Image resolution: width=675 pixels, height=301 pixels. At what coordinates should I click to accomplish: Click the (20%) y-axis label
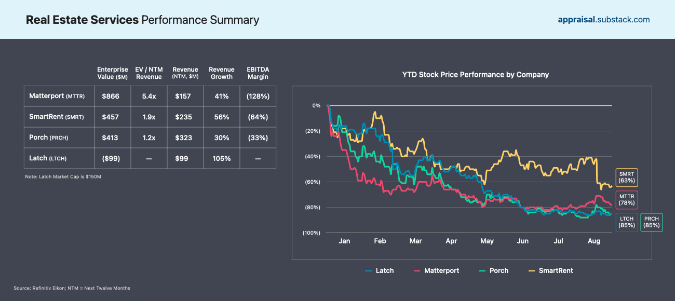[313, 131]
